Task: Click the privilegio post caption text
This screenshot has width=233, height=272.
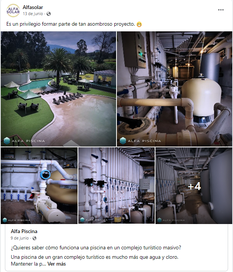Action: pyautogui.click(x=70, y=24)
